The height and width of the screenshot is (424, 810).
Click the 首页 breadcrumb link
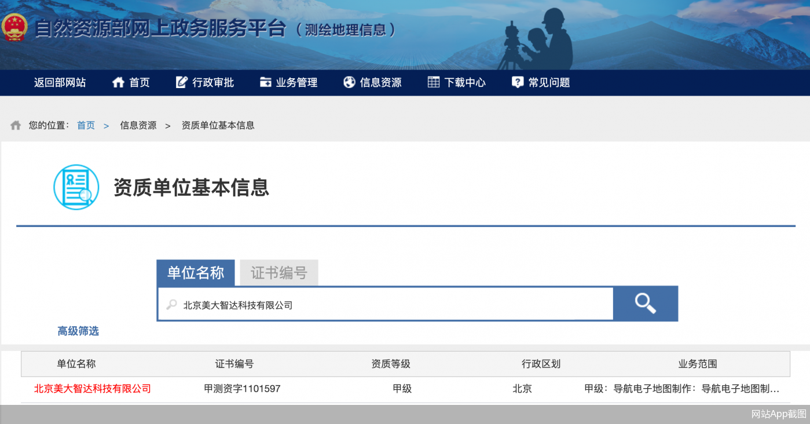coord(86,125)
